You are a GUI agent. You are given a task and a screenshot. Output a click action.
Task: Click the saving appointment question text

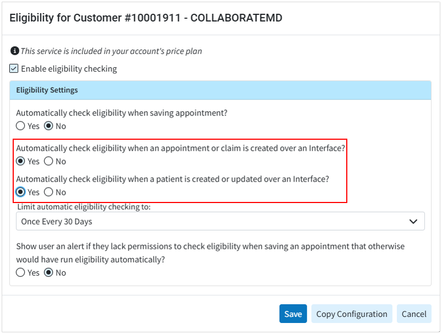122,113
